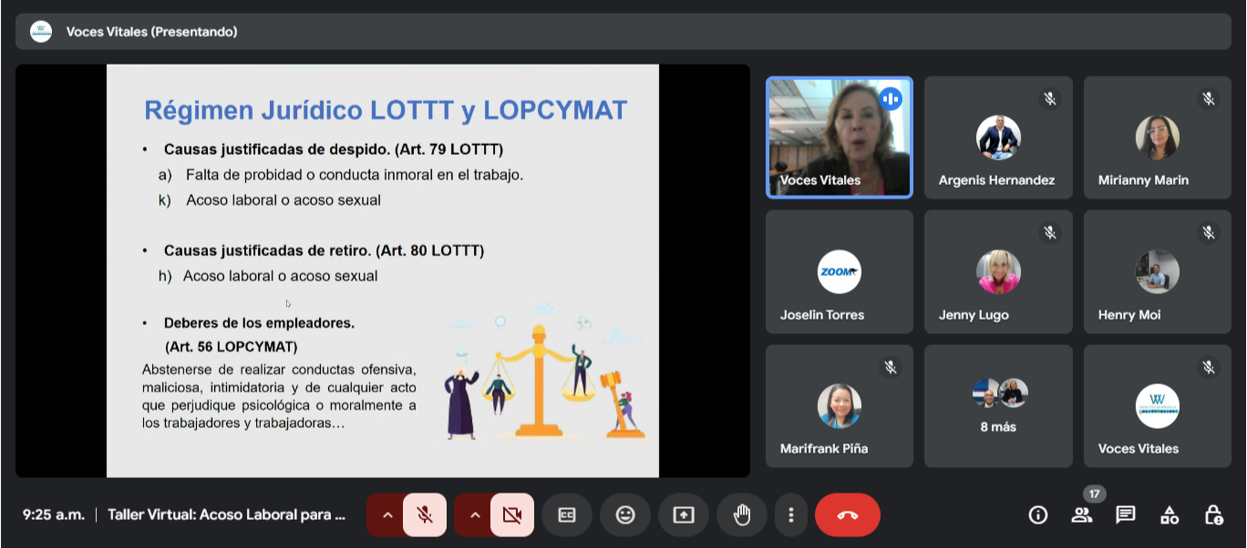Open more options three-dot menu
1247x548 pixels.
791,515
